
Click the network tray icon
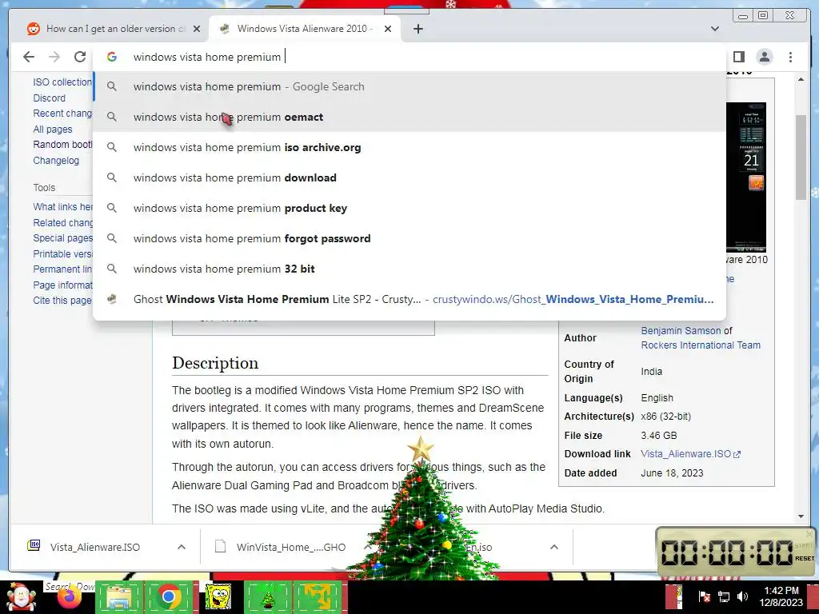coord(723,596)
